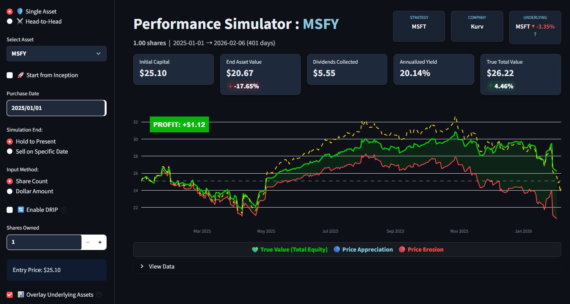The height and width of the screenshot is (304, 570).
Task: Select the Head-to-Head radio button
Action: pos(10,22)
